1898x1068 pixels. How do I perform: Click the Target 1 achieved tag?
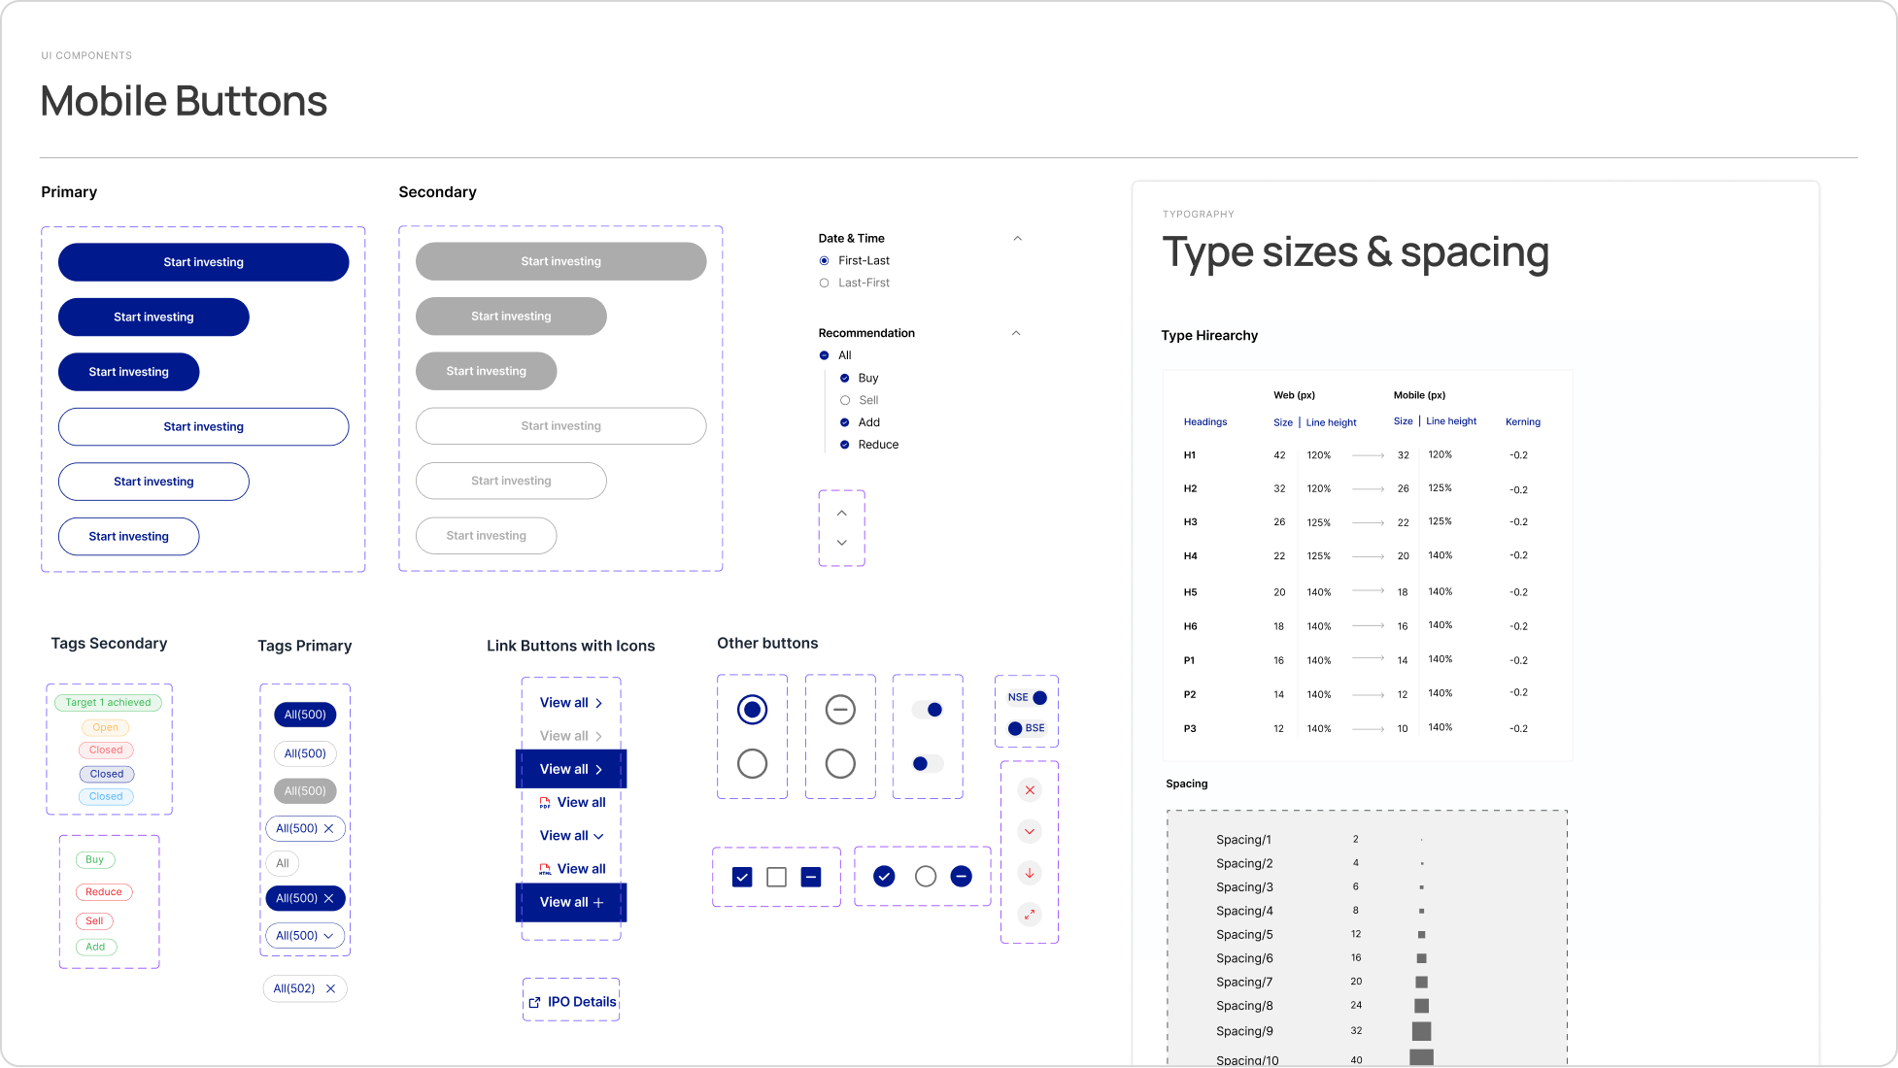tap(108, 703)
